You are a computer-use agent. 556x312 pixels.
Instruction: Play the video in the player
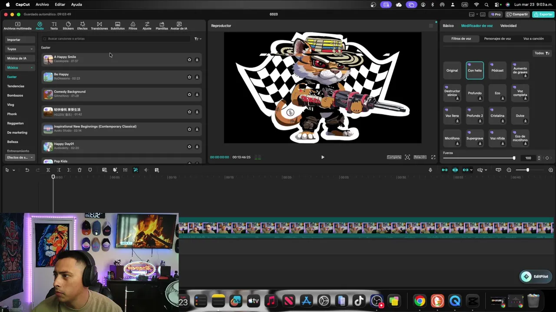[323, 157]
